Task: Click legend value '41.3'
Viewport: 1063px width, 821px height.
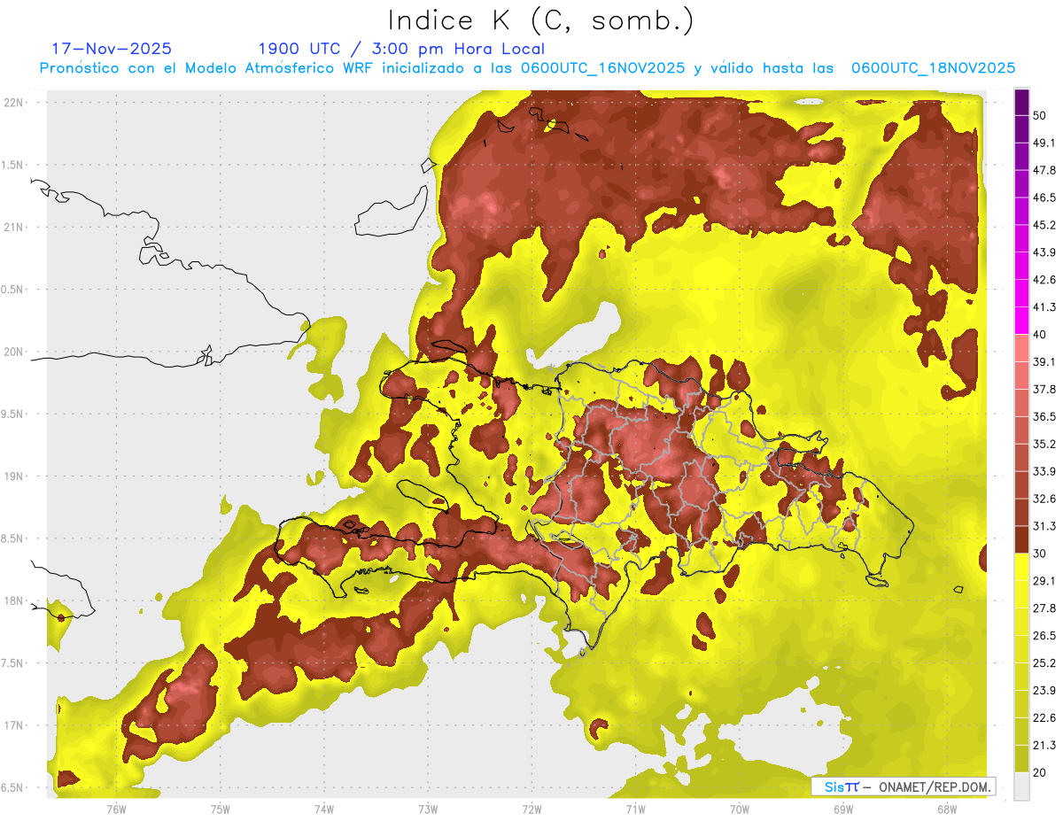Action: tap(1044, 307)
